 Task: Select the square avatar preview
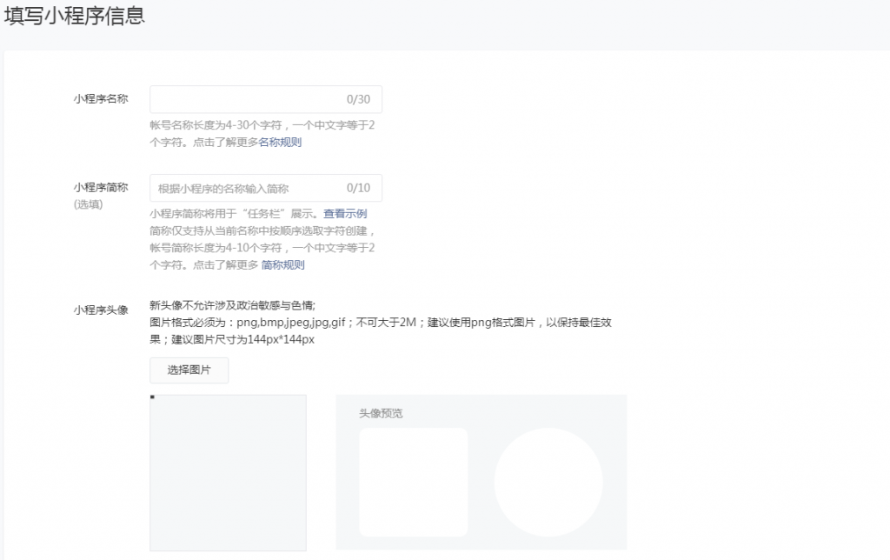pyautogui.click(x=413, y=481)
